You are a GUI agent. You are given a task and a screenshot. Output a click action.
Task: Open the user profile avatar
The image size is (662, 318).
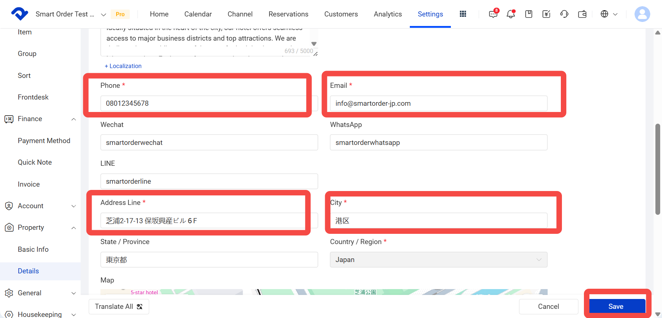point(642,14)
